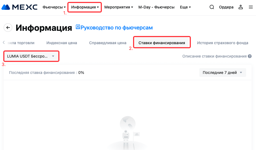
Task: Open the search magnifier icon
Action: (212, 7)
